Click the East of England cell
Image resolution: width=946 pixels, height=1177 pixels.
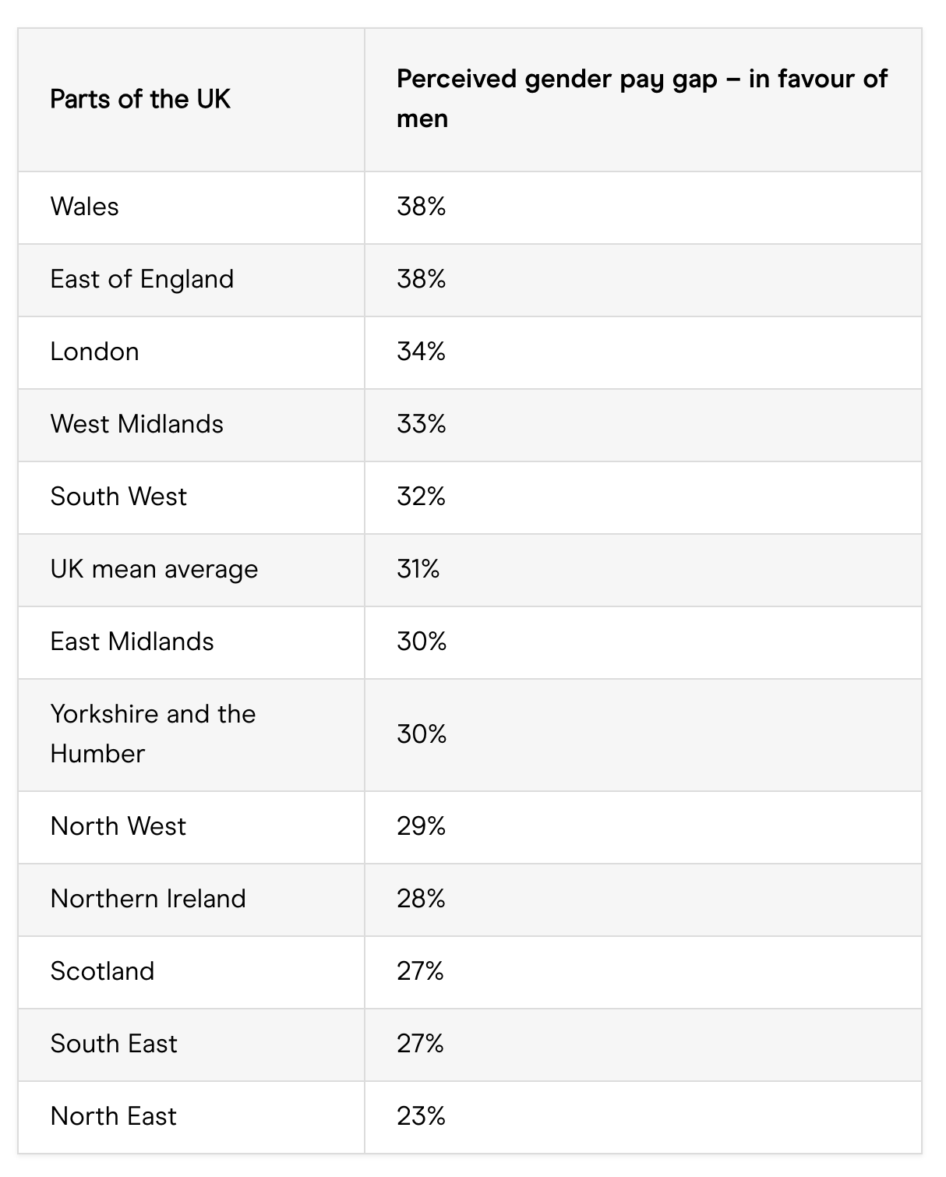142,279
